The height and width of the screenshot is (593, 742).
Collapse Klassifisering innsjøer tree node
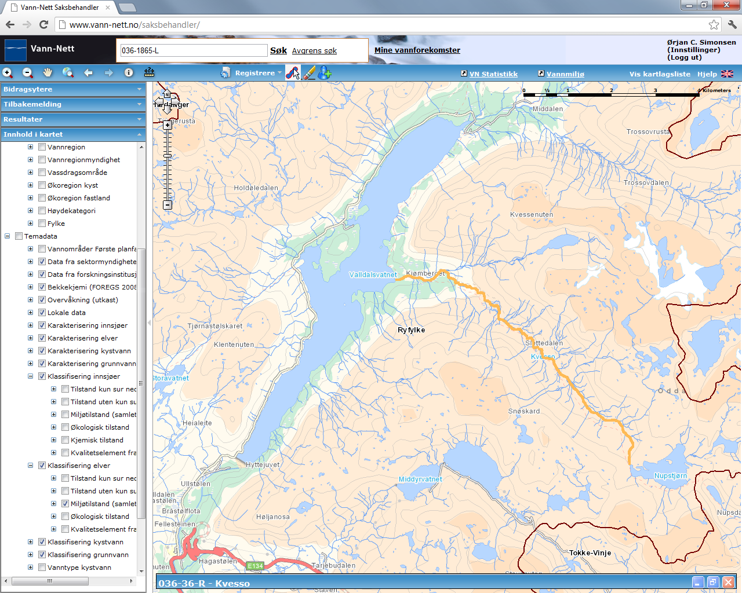pyautogui.click(x=31, y=376)
